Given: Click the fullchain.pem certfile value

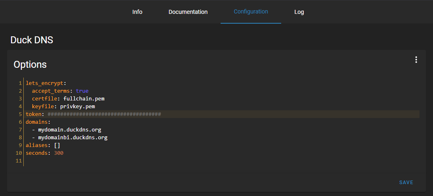Looking at the screenshot, I should point(84,98).
